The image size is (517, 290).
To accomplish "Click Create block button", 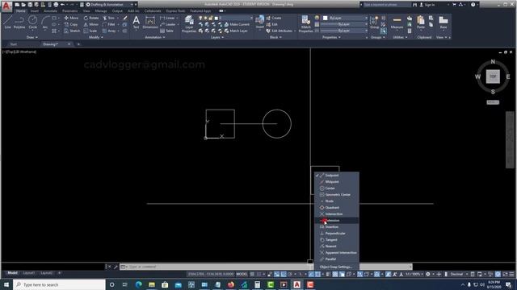I will 274,18.
